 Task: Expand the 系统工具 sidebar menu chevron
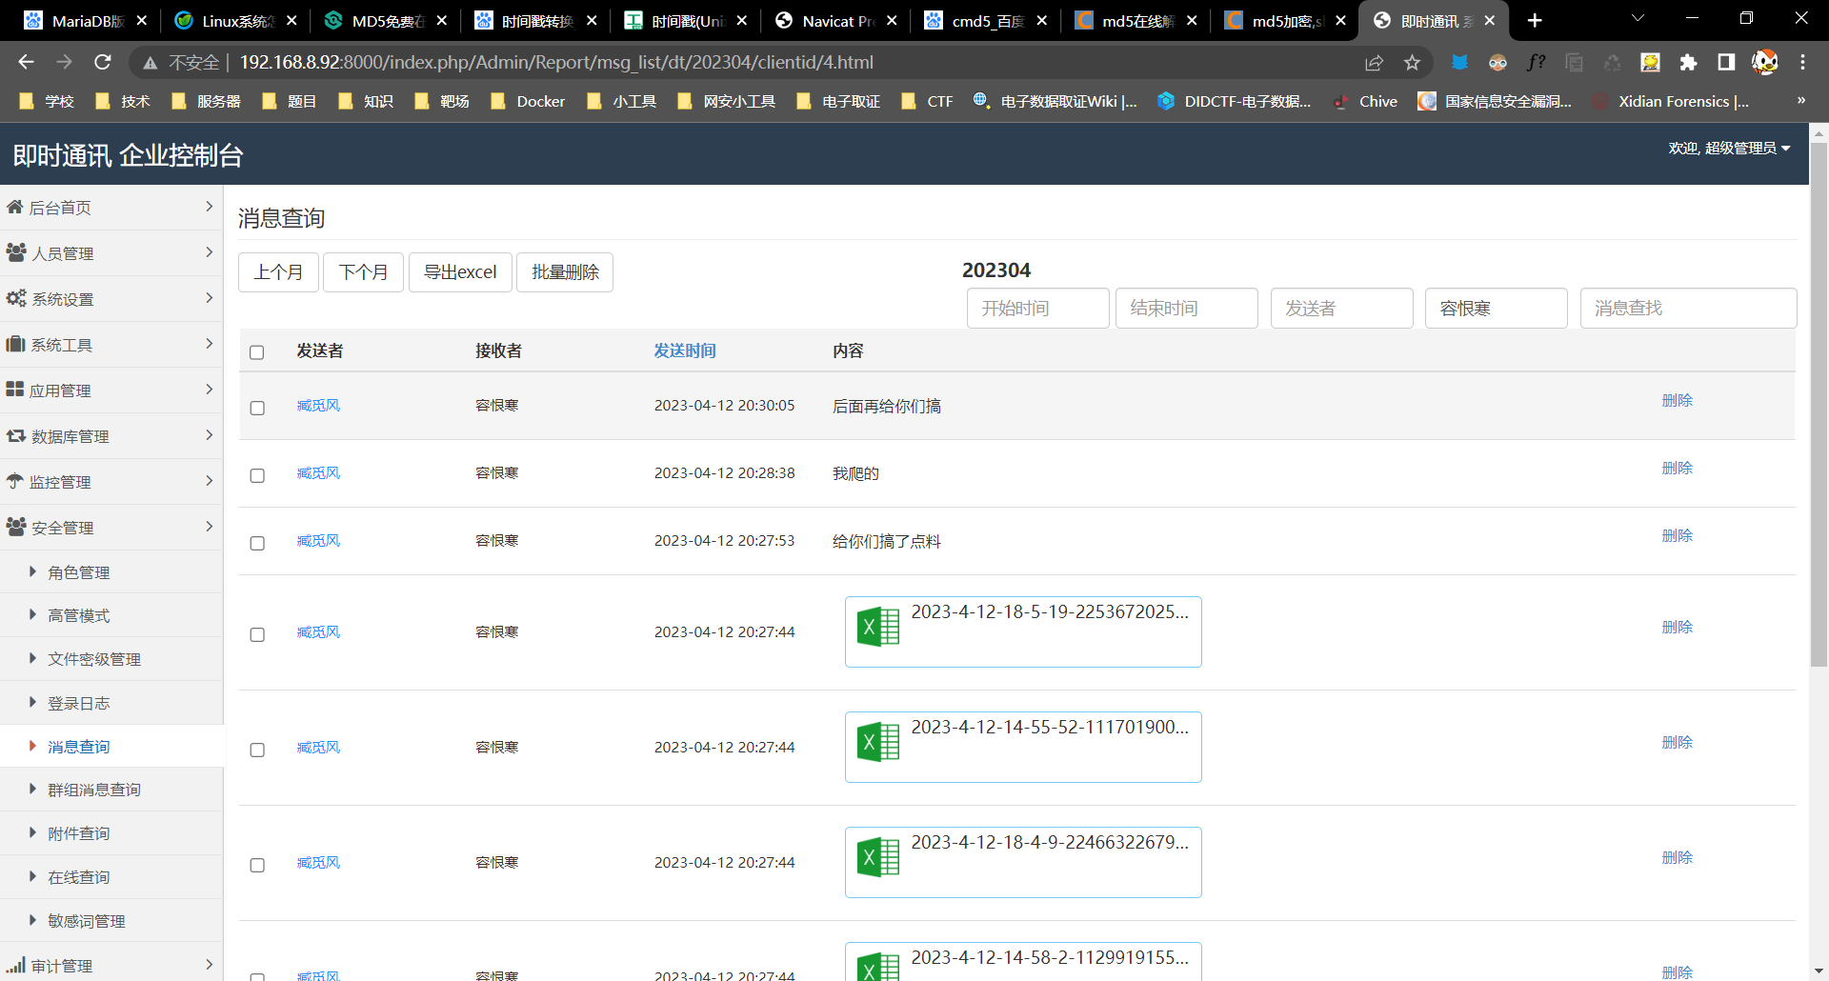(x=209, y=344)
